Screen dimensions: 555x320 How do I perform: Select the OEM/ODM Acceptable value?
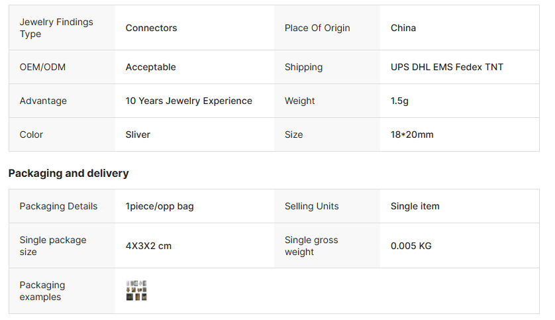(151, 67)
